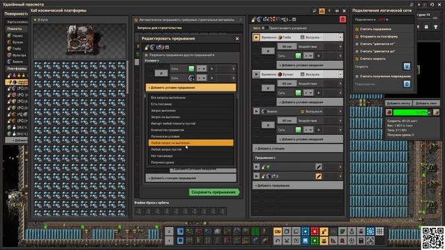
Task: Edit the first interrupt with its pencil icon
Action: [318, 167]
